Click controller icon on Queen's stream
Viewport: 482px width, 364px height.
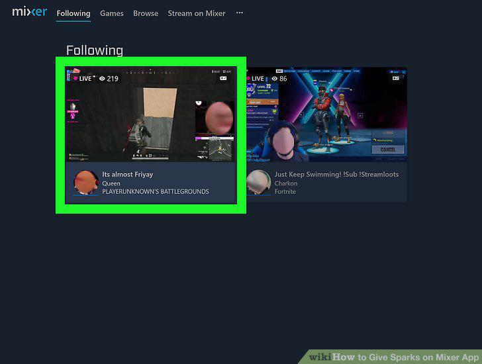click(x=223, y=78)
